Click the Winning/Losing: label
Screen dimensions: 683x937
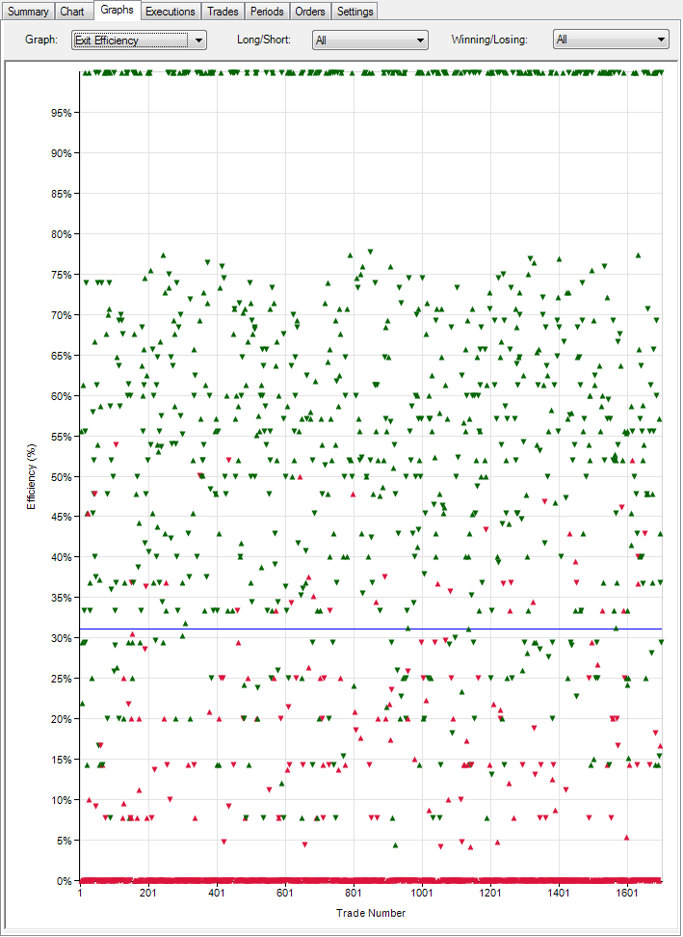489,40
